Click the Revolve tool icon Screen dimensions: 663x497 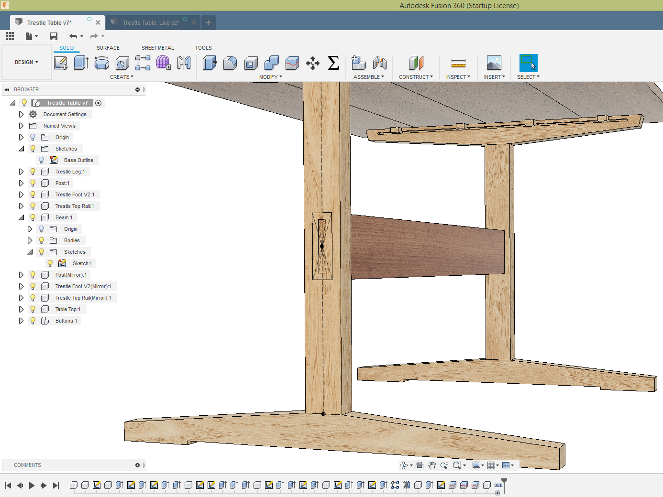click(101, 63)
